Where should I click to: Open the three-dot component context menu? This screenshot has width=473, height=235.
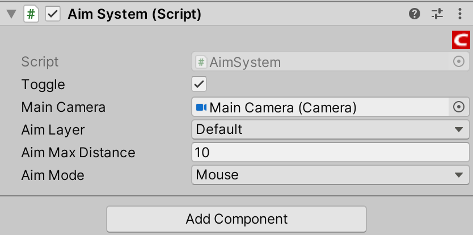[460, 14]
